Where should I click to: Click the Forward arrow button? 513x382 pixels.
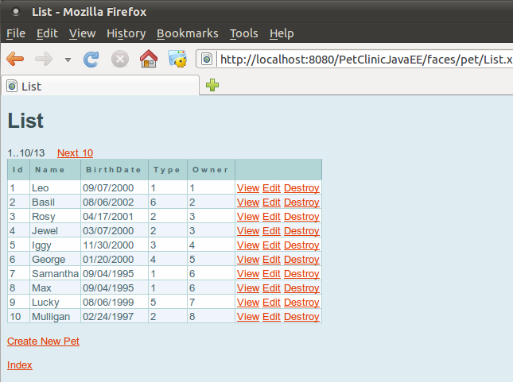coord(43,59)
